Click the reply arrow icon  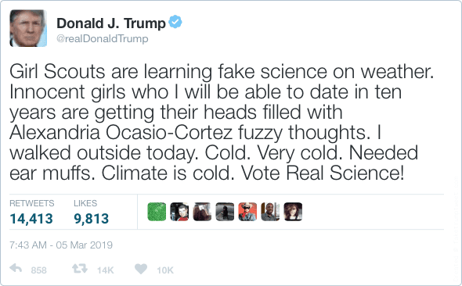coord(16,268)
